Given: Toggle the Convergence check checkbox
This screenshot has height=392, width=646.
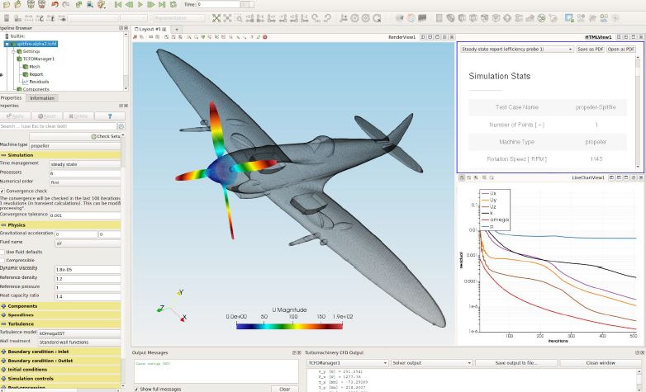Looking at the screenshot, I should (x=2, y=191).
